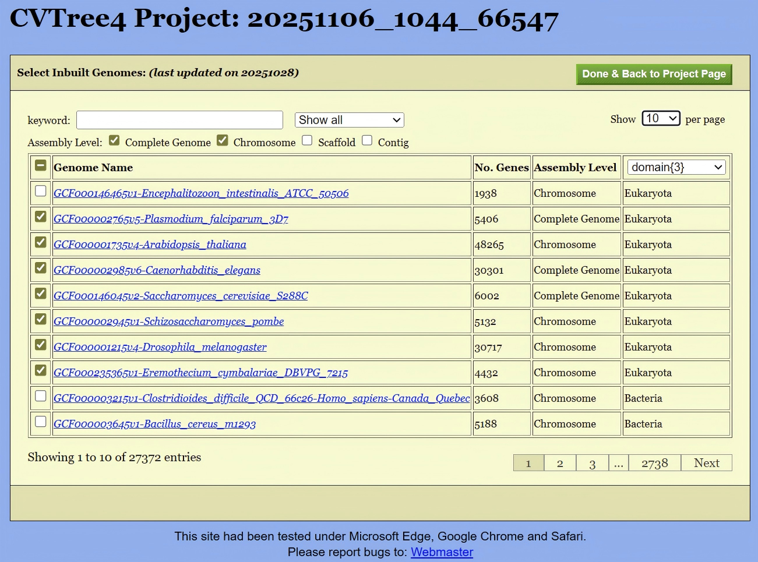The width and height of the screenshot is (758, 562).
Task: Toggle the select-all checkbox in the table header
Action: tap(40, 165)
